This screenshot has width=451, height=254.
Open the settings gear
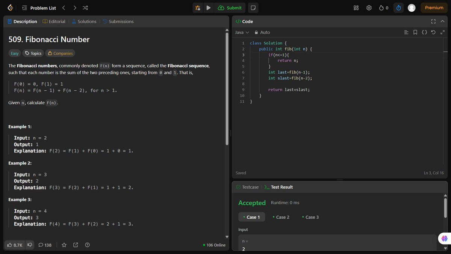[369, 8]
